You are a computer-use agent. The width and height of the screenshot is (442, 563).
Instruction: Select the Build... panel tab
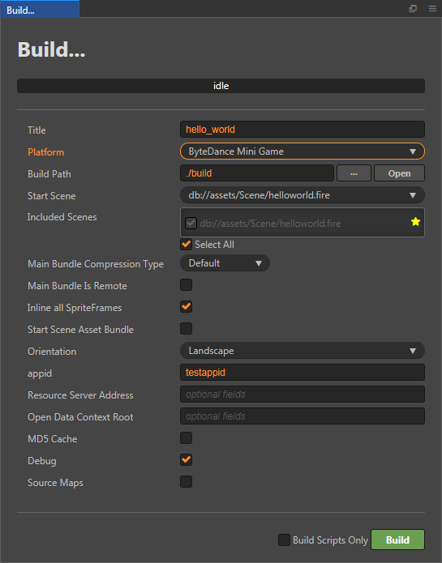click(x=40, y=10)
